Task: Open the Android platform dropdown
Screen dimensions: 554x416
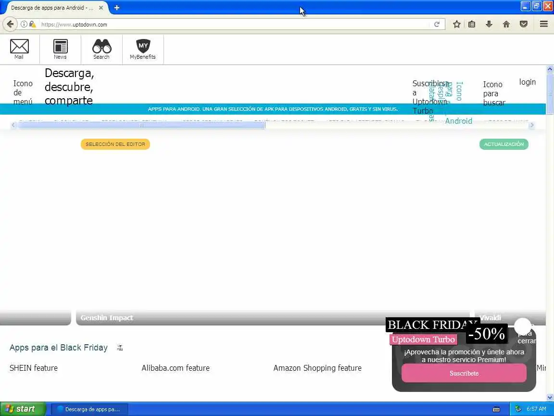Action: click(x=458, y=121)
